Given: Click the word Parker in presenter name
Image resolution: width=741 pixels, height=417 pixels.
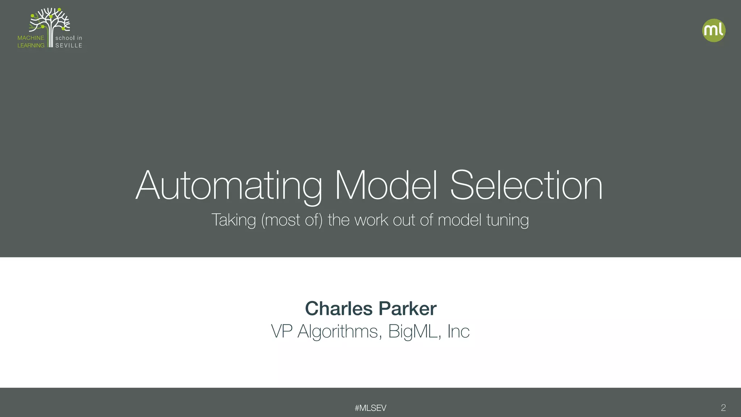Looking at the screenshot, I should coord(407,309).
